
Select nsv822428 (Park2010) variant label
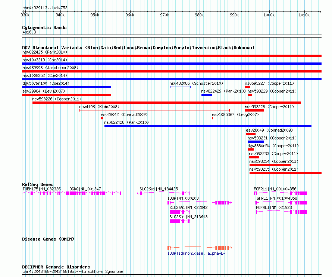click(126, 122)
